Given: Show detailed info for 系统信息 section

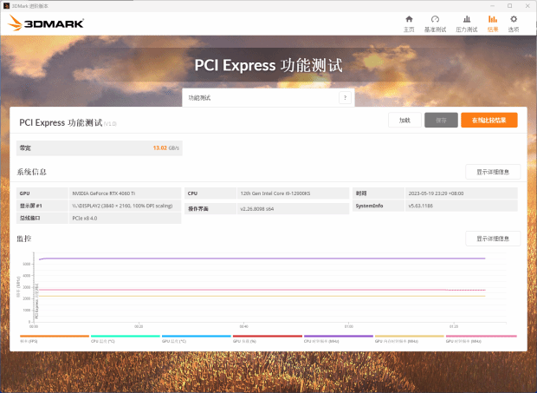Looking at the screenshot, I should coord(493,172).
